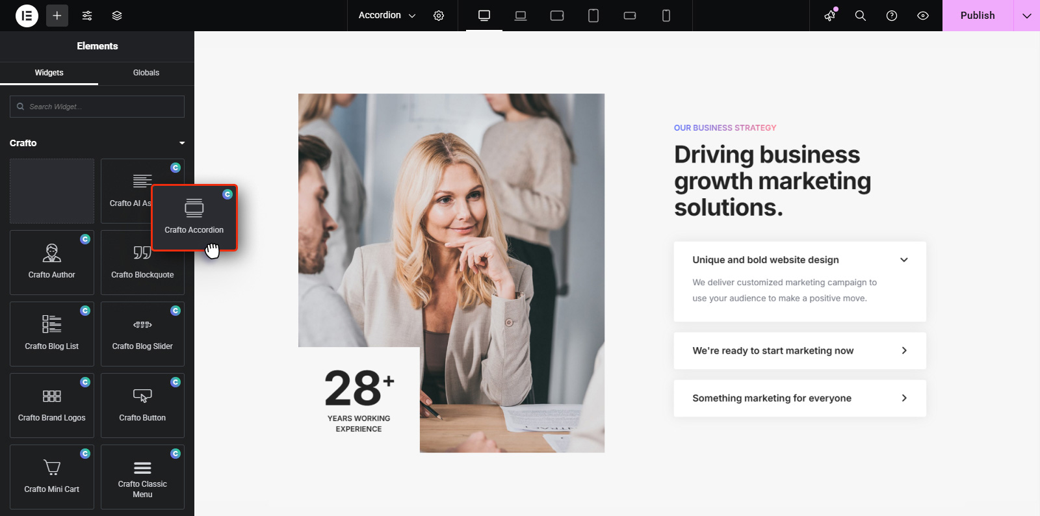
Task: Collapse 'Unique and bold website design' accordion
Action: 799,260
